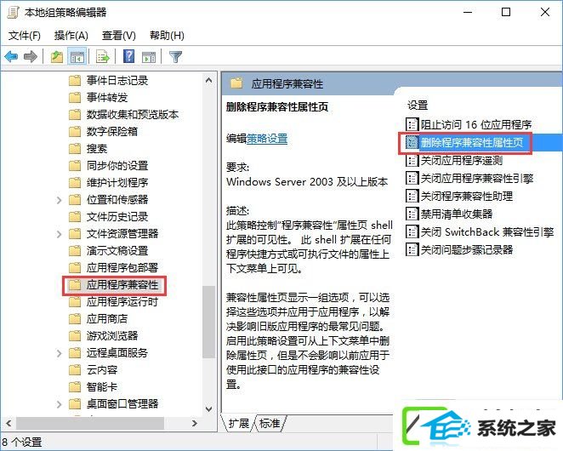Click the Back arrow toolbar icon

(12, 56)
